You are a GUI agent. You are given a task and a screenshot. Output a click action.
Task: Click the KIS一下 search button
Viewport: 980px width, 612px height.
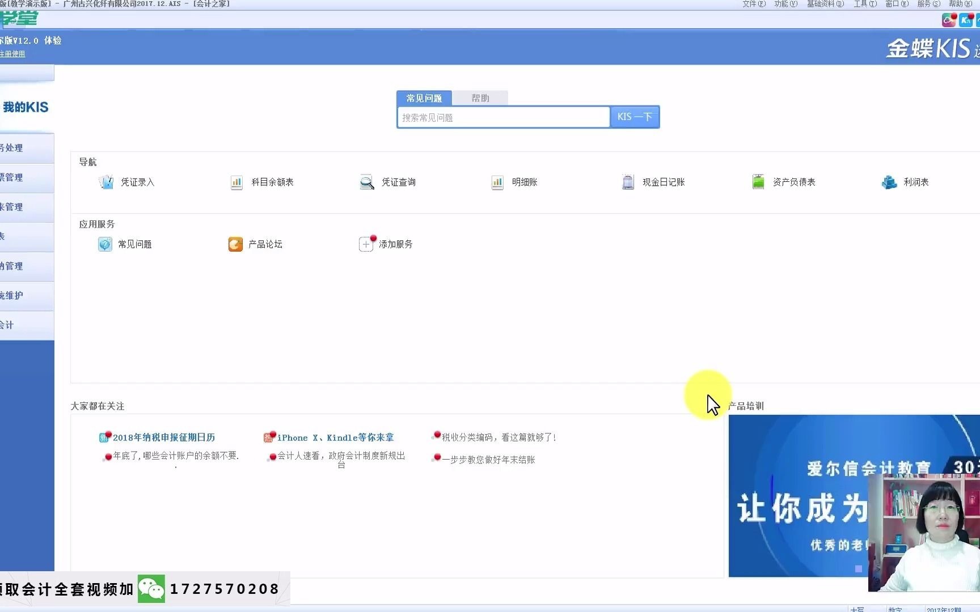[x=635, y=117]
